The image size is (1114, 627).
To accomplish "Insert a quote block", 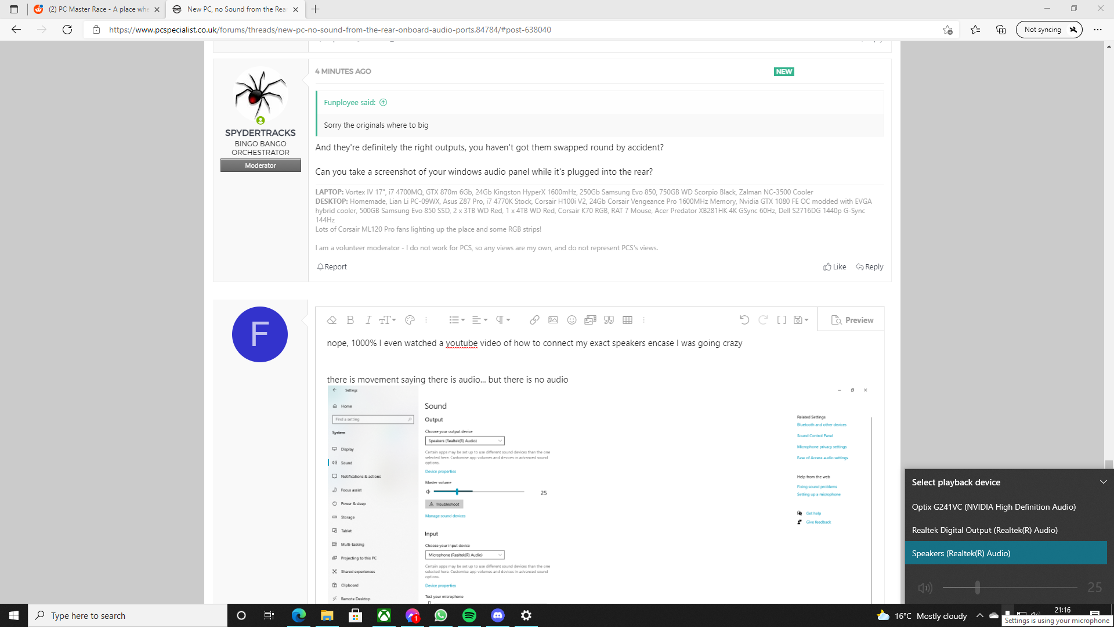I will point(609,320).
